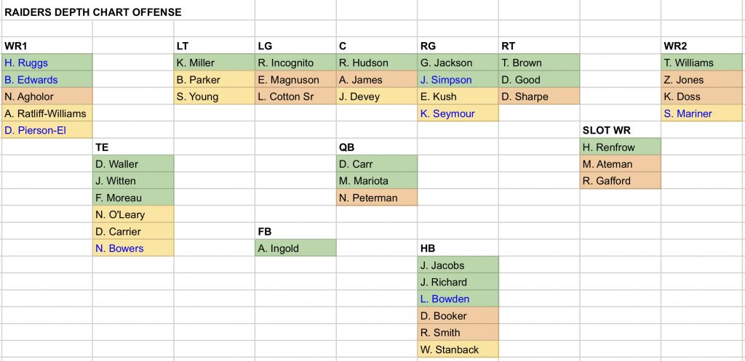The width and height of the screenshot is (745, 361).
Task: Select the A. Ratliff-Williams cell
Action: [47, 113]
